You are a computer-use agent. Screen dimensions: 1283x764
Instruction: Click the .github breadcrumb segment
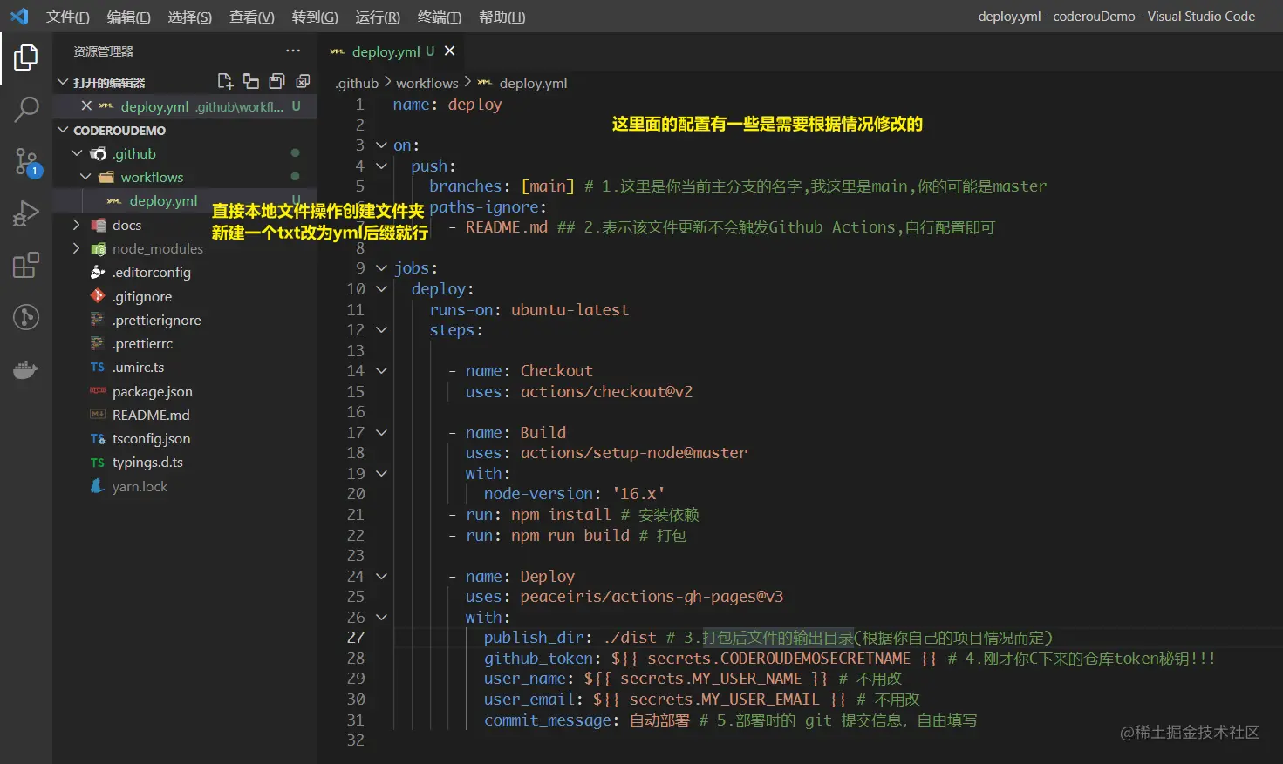[357, 83]
